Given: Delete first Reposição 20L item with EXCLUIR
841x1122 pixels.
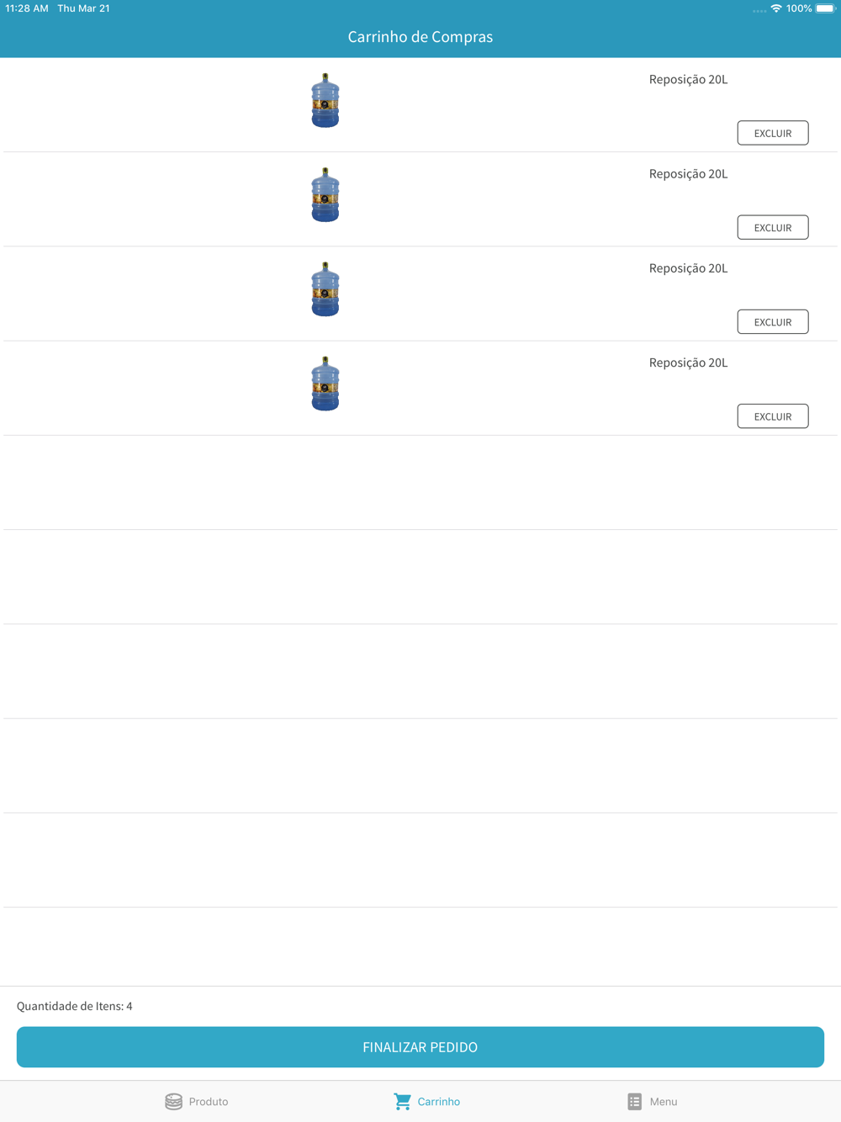Looking at the screenshot, I should [773, 133].
